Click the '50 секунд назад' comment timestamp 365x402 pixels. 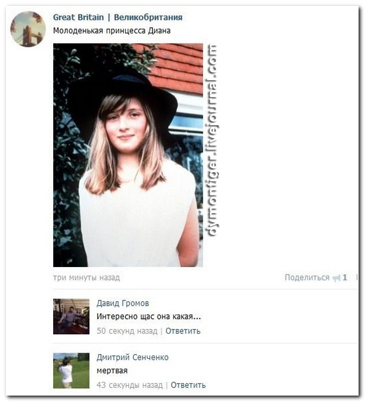click(127, 331)
